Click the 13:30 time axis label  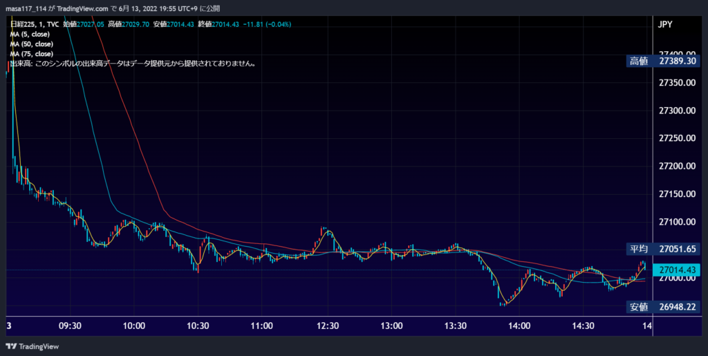point(455,326)
